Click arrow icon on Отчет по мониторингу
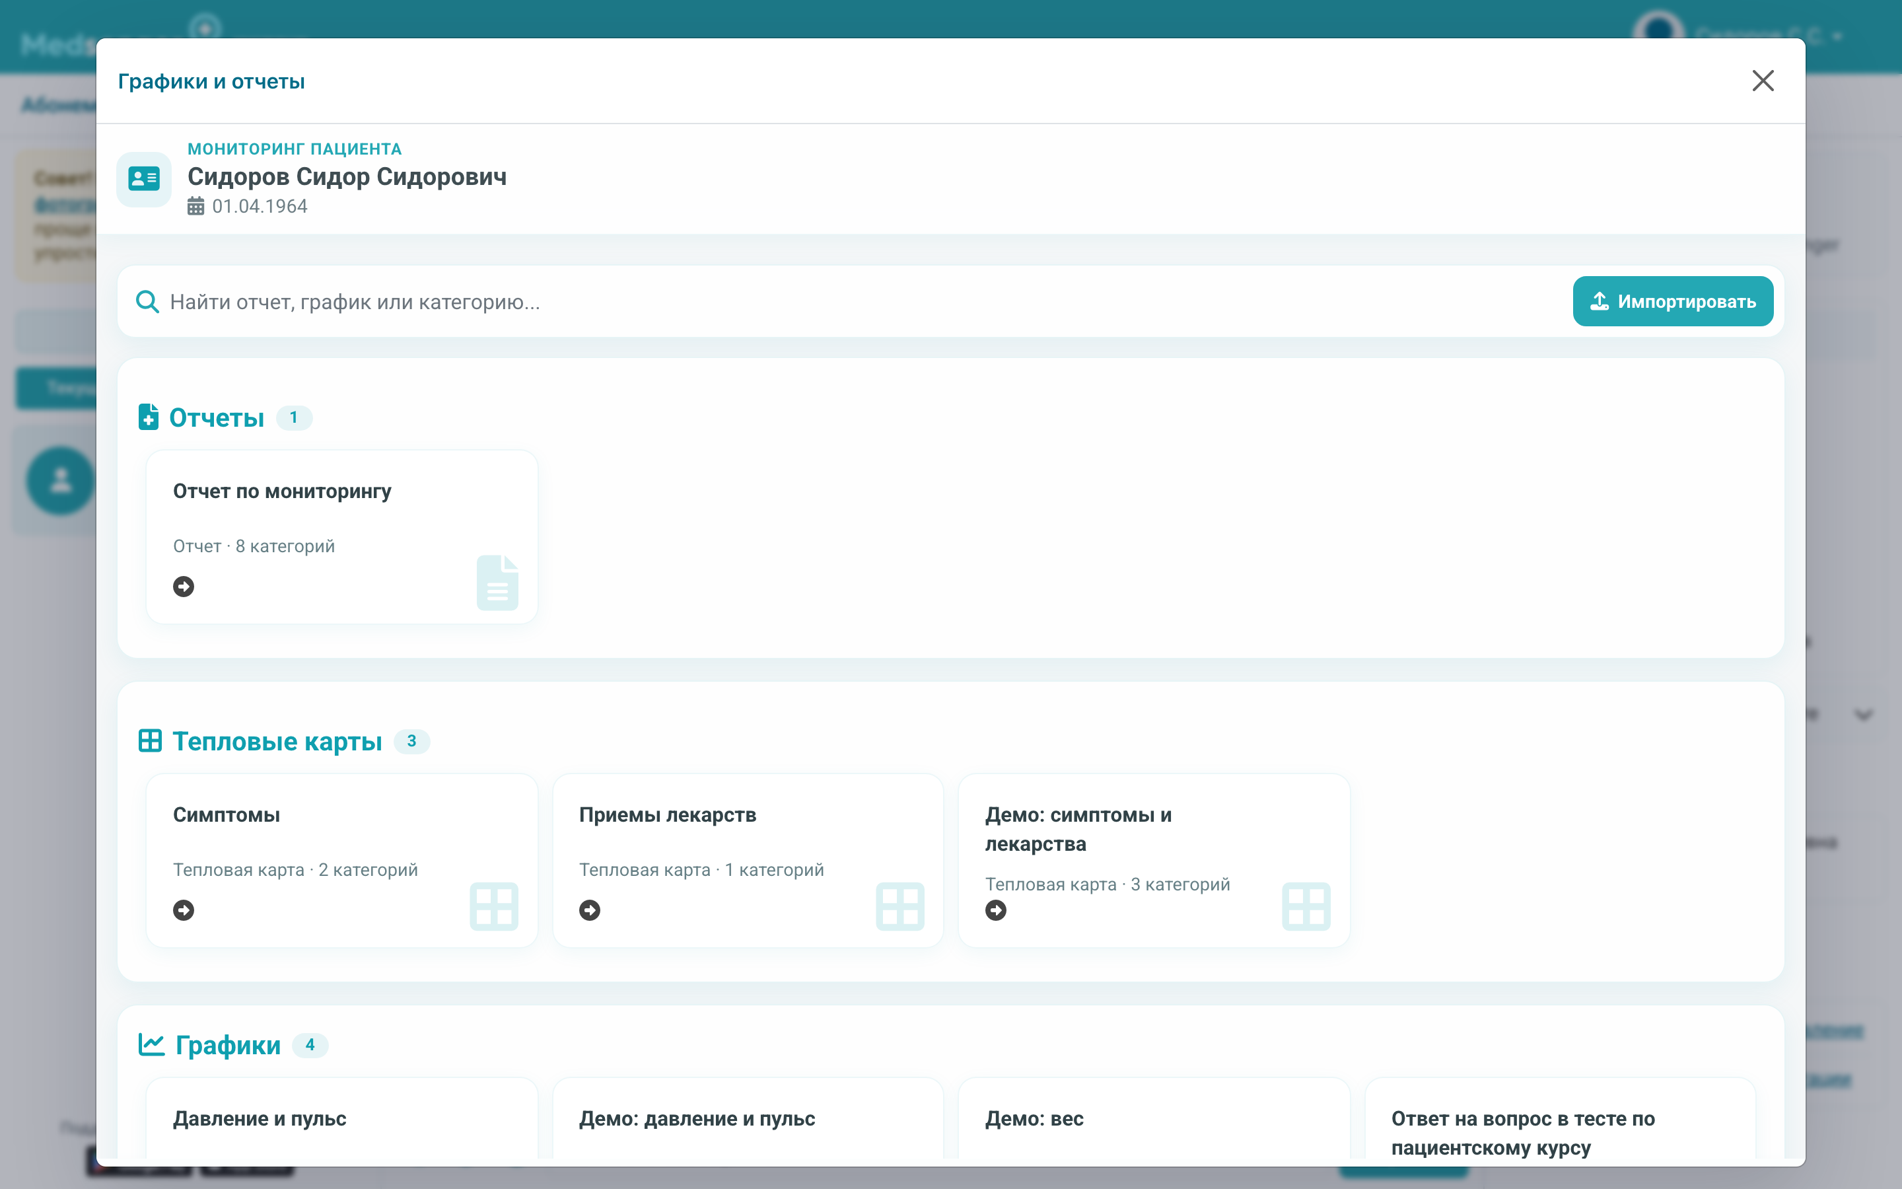This screenshot has height=1189, width=1902. tap(184, 587)
